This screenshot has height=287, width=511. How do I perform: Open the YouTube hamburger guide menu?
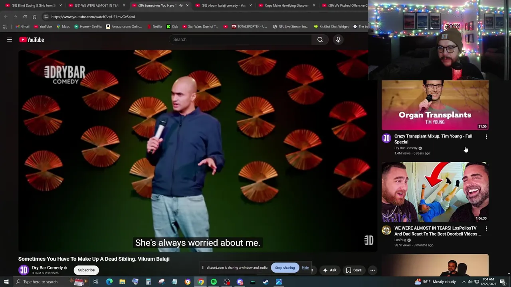(10, 39)
